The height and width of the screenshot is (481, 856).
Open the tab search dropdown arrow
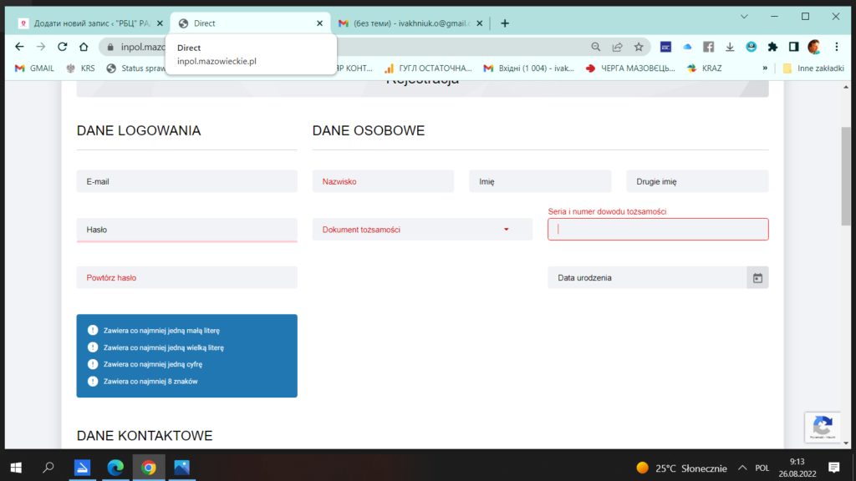744,17
